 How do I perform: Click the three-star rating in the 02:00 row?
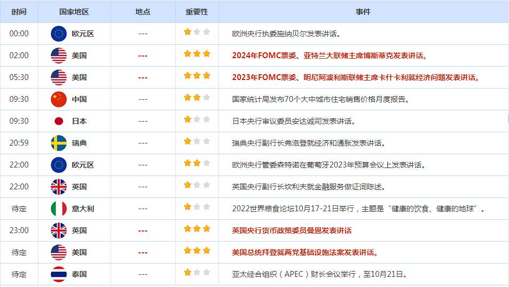(197, 53)
